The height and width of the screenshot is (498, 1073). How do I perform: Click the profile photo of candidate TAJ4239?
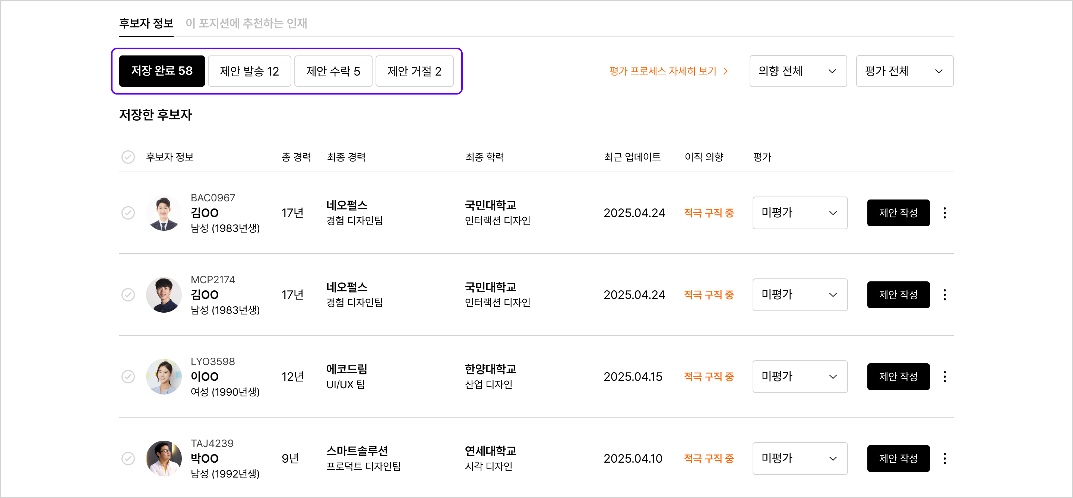[164, 459]
